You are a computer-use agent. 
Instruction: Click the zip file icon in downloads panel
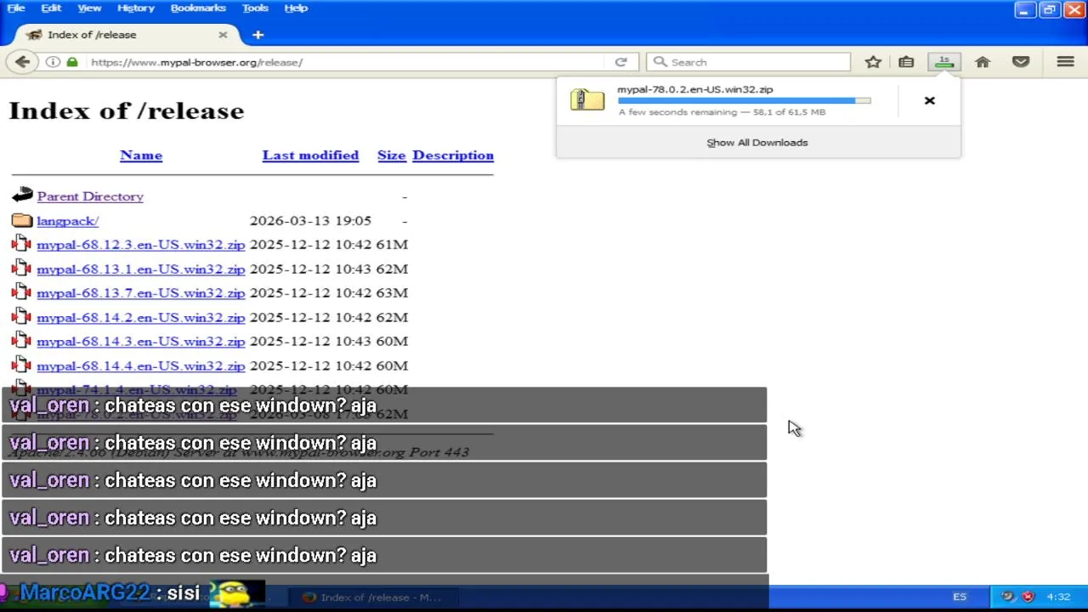pyautogui.click(x=587, y=99)
